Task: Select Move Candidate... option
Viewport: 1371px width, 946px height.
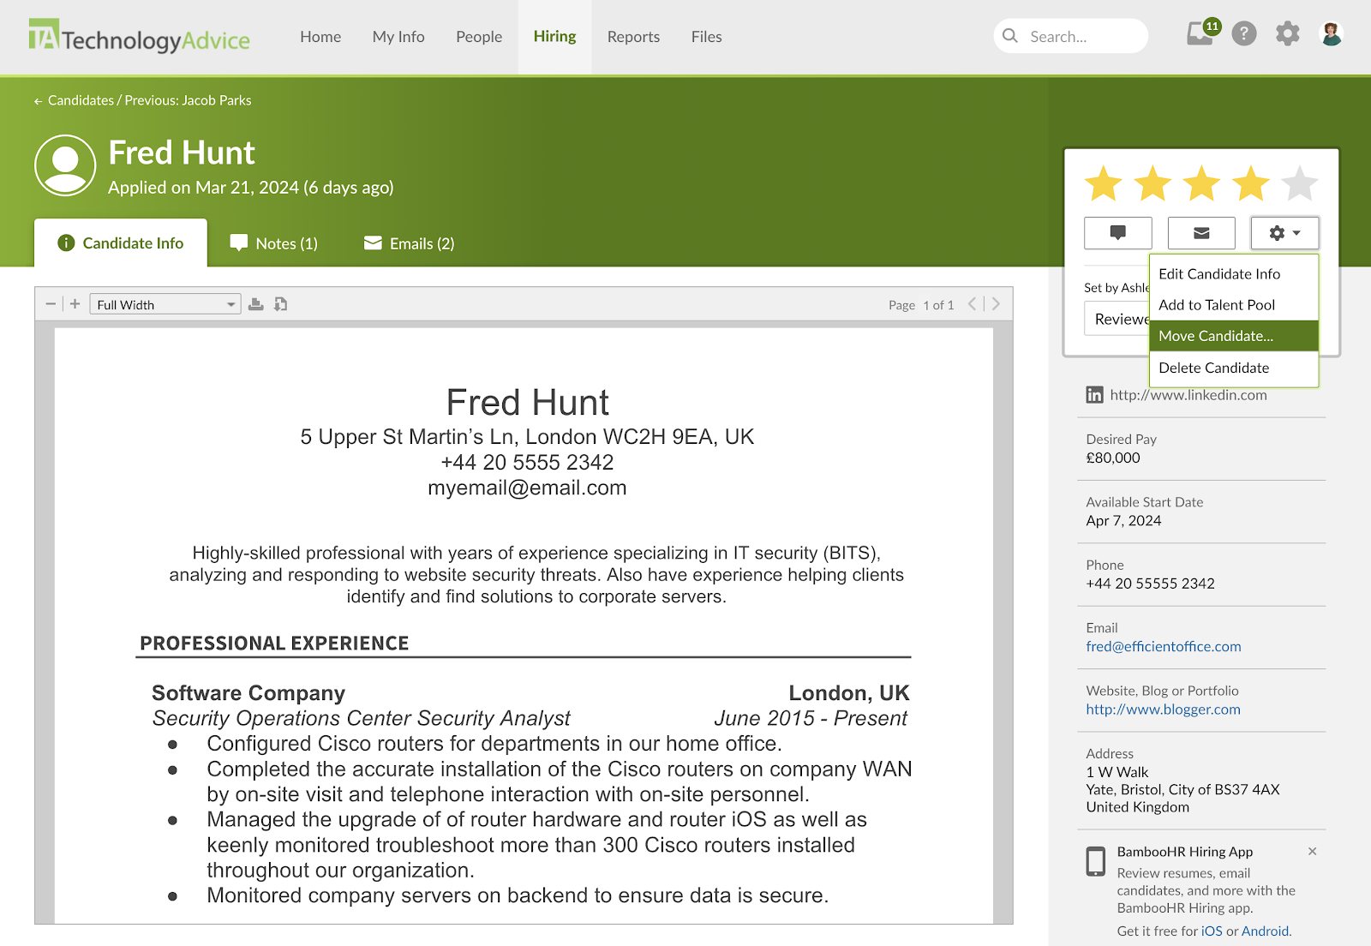Action: pyautogui.click(x=1233, y=336)
